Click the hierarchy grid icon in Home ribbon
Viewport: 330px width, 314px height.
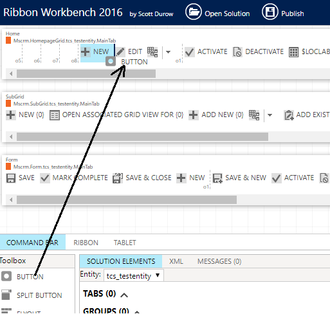pyautogui.click(x=152, y=52)
